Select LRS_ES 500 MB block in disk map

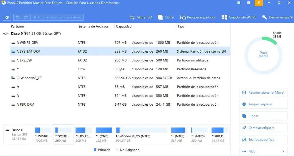click(83, 135)
